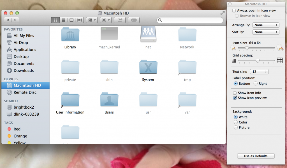Screen dimensions: 287x168
Task: Click the Edit Tags toolbar button
Action: [x=134, y=20]
